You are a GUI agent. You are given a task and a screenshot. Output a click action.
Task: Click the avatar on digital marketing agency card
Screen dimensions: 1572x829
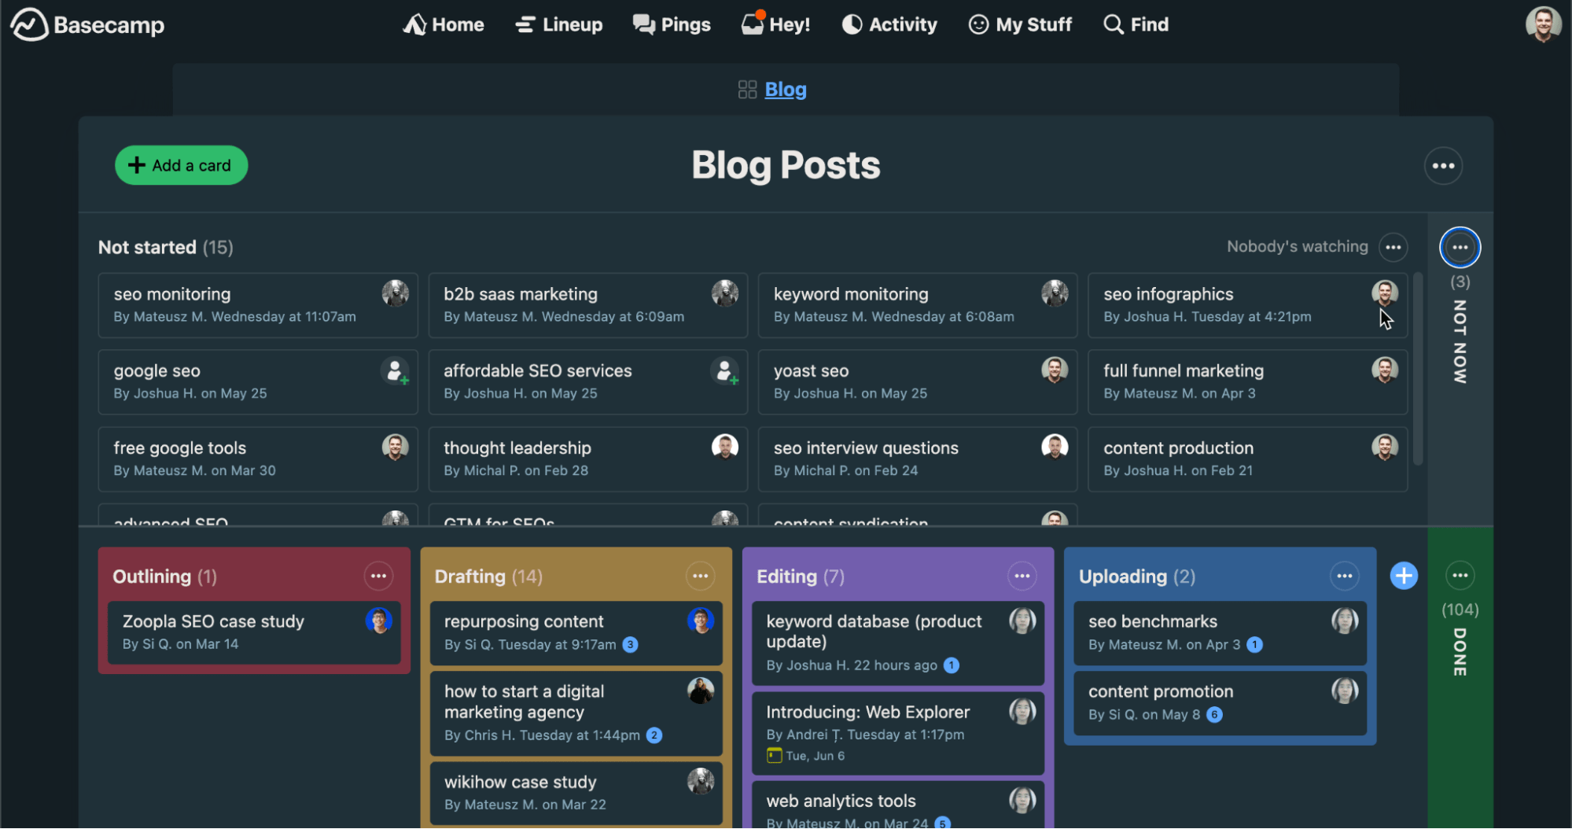click(701, 691)
